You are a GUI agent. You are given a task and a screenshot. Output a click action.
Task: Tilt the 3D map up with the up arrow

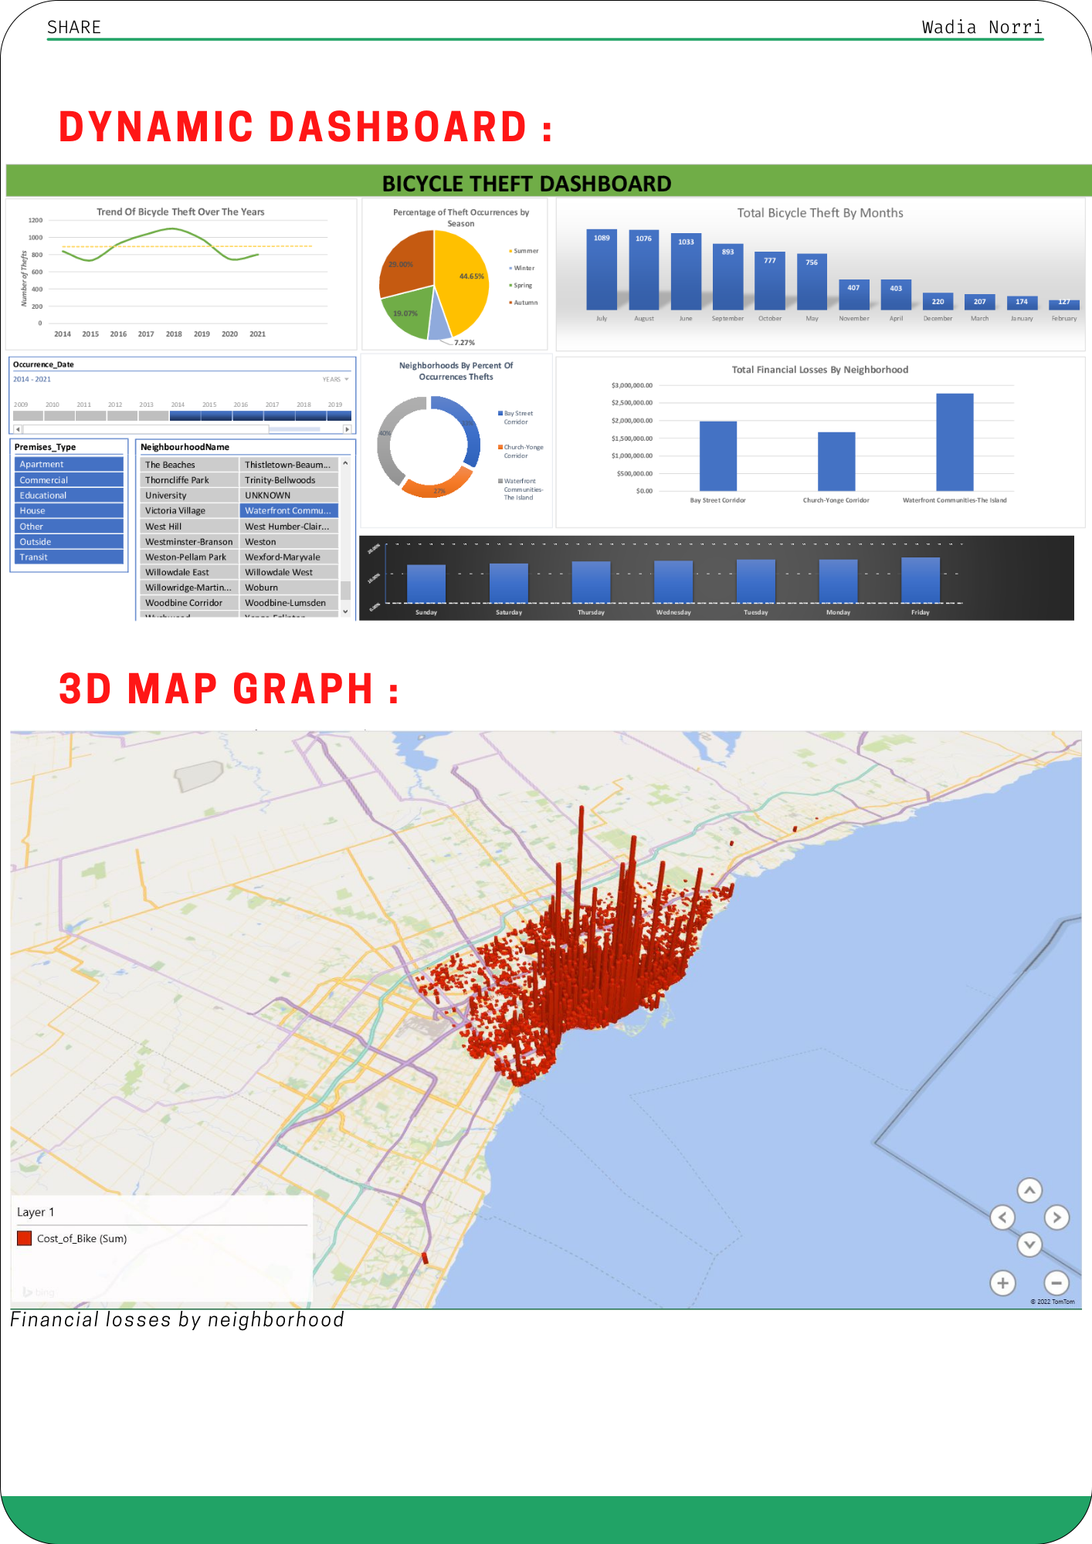(x=1029, y=1190)
